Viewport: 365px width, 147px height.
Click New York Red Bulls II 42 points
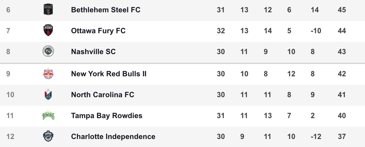(x=342, y=74)
